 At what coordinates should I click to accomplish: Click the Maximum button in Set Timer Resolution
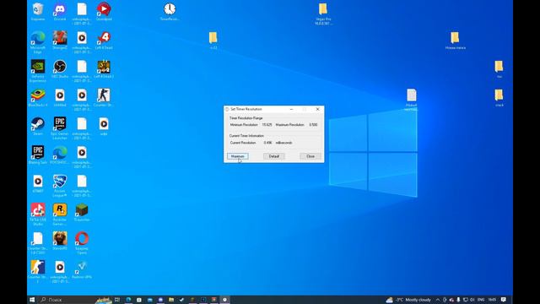click(x=238, y=156)
